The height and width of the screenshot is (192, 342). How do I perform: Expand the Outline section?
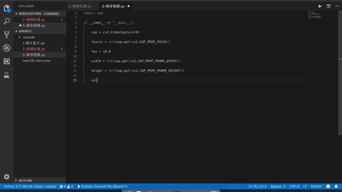(x=40, y=180)
